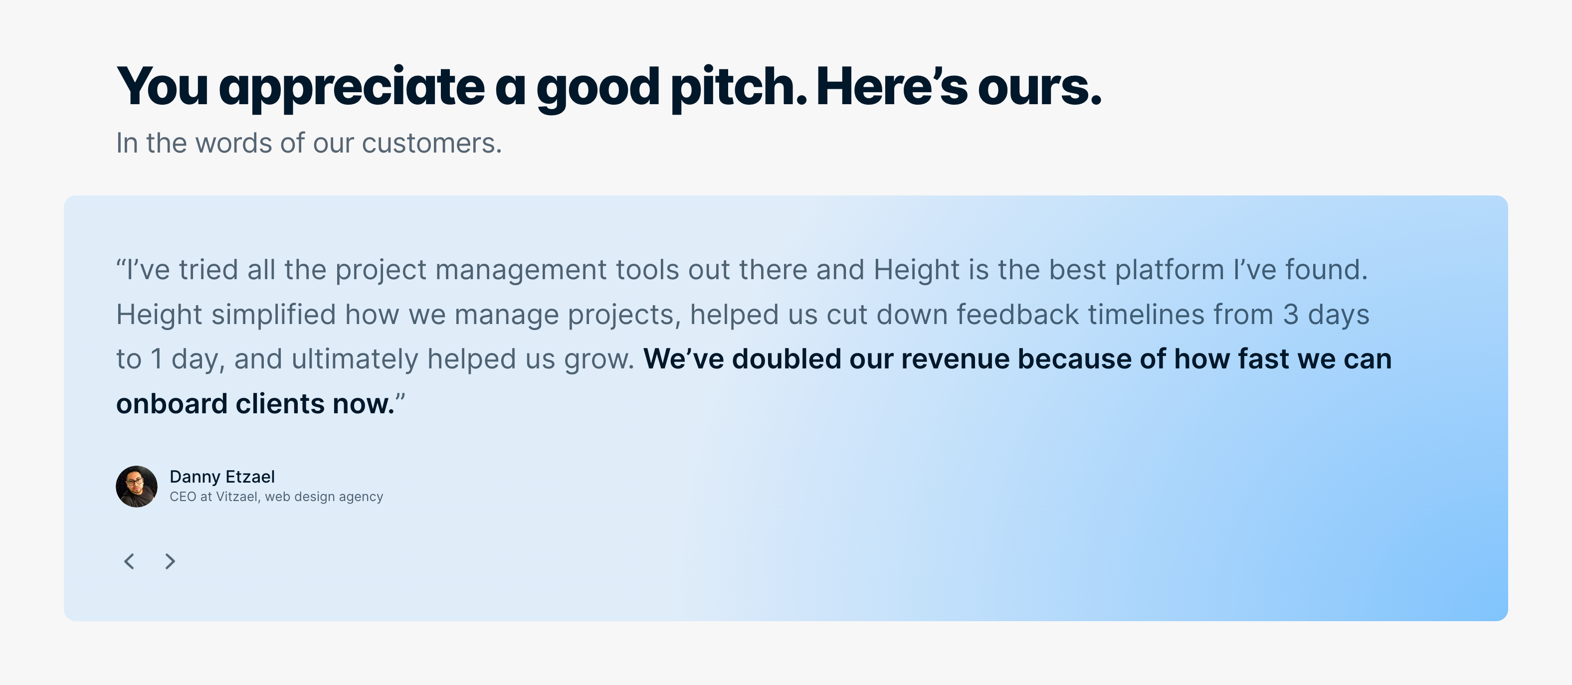The height and width of the screenshot is (685, 1572).
Task: Click Danny Etzael's avatar photo
Action: point(137,487)
